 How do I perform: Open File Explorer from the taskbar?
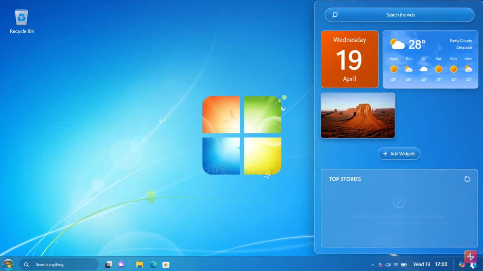(139, 264)
